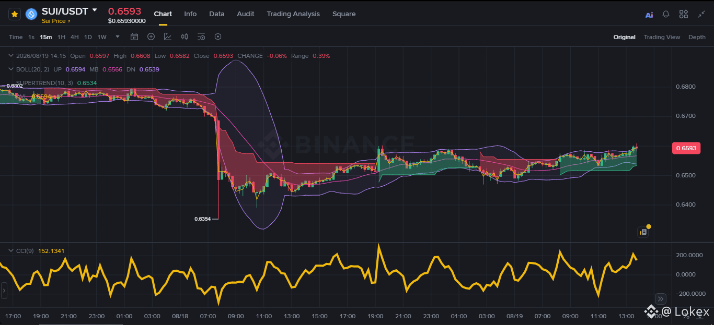This screenshot has height=325, width=714.
Task: Select the 1W interval
Action: point(102,37)
